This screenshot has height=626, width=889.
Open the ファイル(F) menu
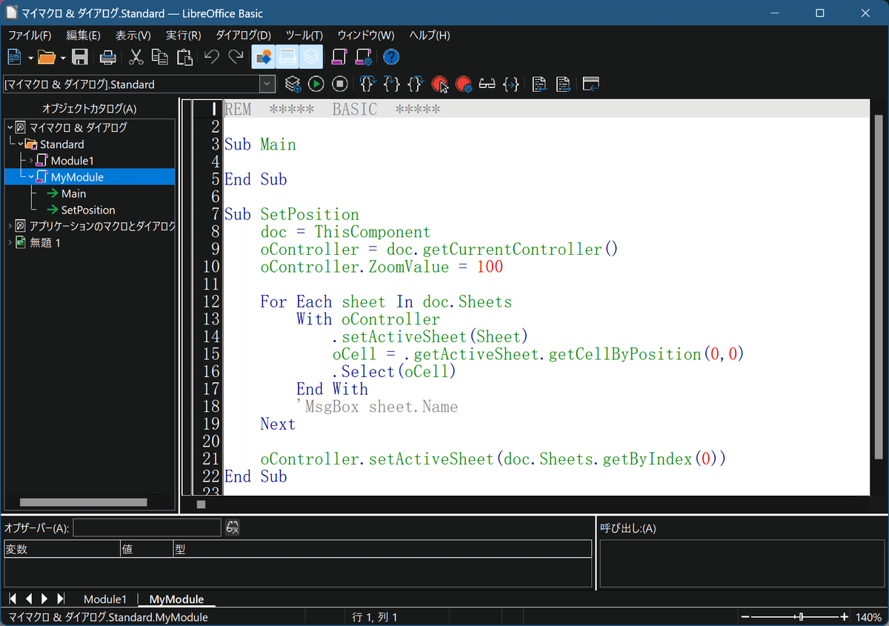30,36
